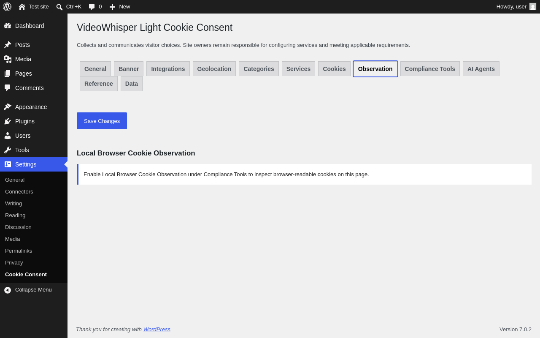This screenshot has width=540, height=338.
Task: Click the Plugins plug icon
Action: 8,121
